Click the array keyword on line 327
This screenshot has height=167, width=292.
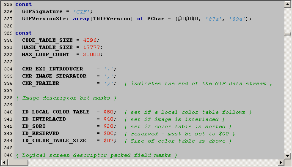(81, 19)
